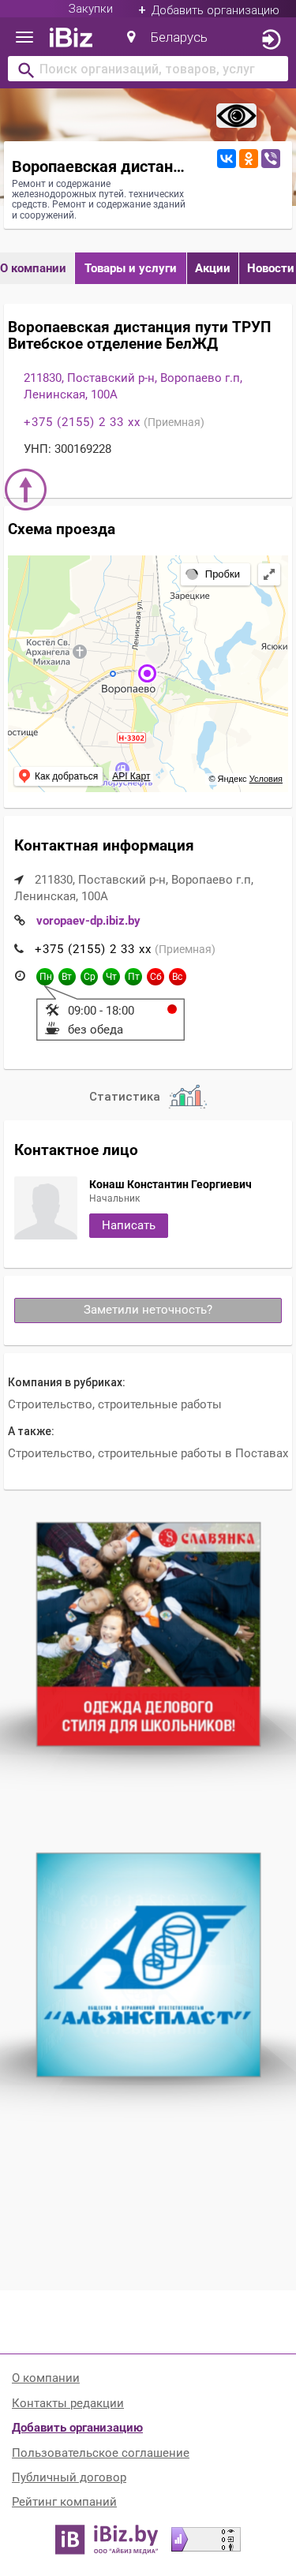This screenshot has width=296, height=2576.
Task: Click the login arrow icon in header
Action: click(270, 39)
